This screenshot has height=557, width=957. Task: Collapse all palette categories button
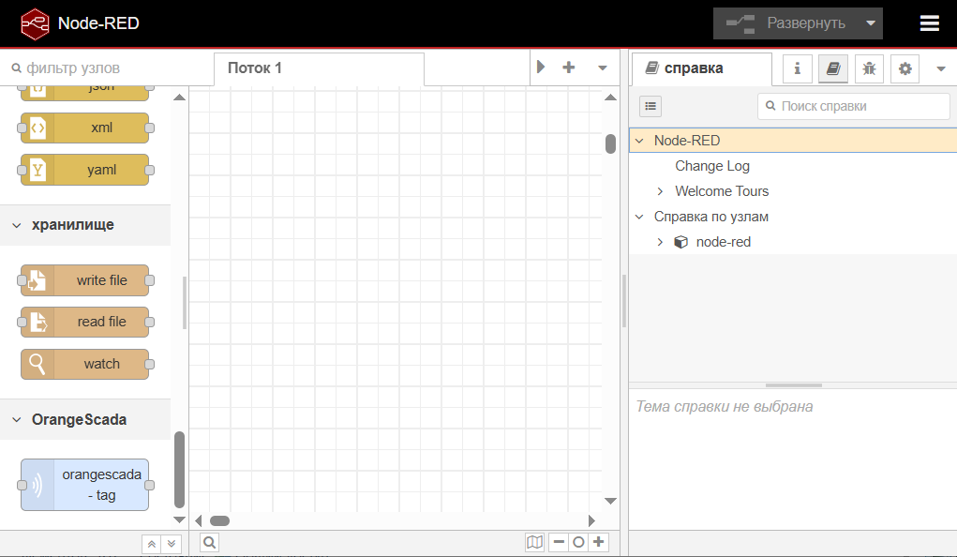coord(151,544)
